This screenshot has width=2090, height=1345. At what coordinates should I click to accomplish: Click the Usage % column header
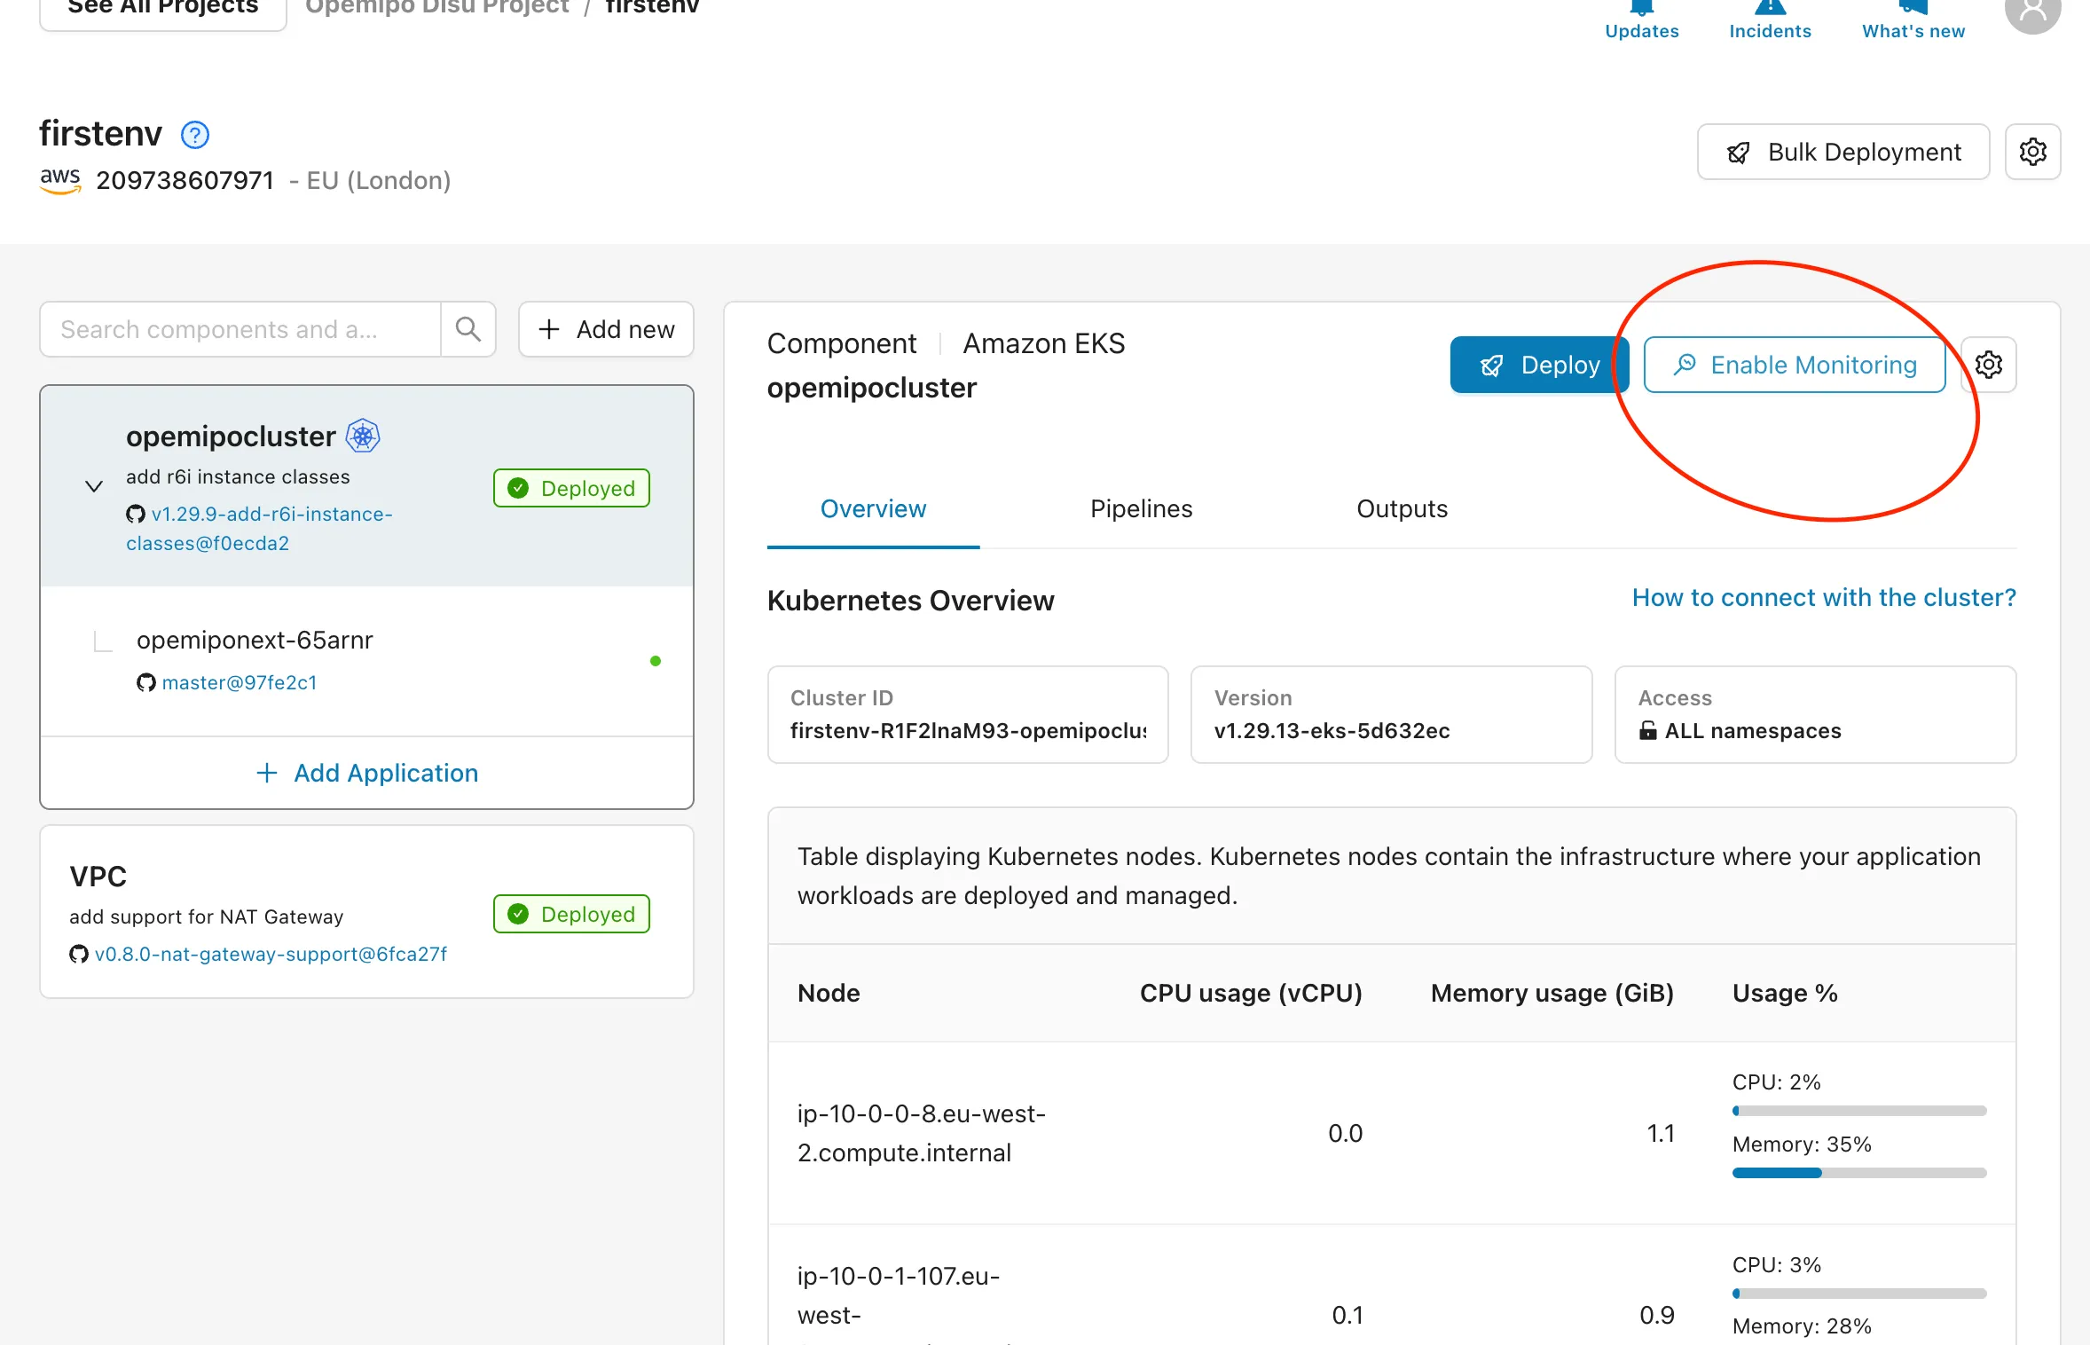pos(1785,993)
